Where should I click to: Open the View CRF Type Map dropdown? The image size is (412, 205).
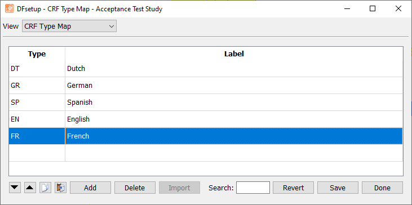(69, 26)
